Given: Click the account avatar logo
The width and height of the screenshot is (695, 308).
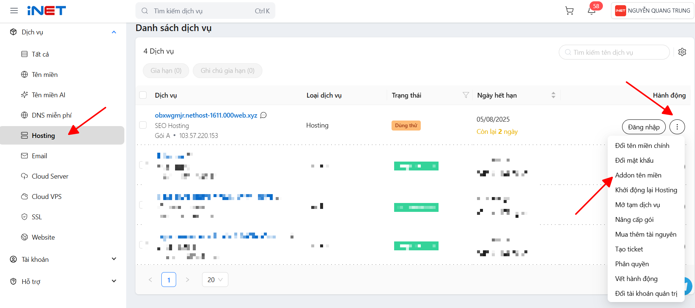Looking at the screenshot, I should [620, 11].
